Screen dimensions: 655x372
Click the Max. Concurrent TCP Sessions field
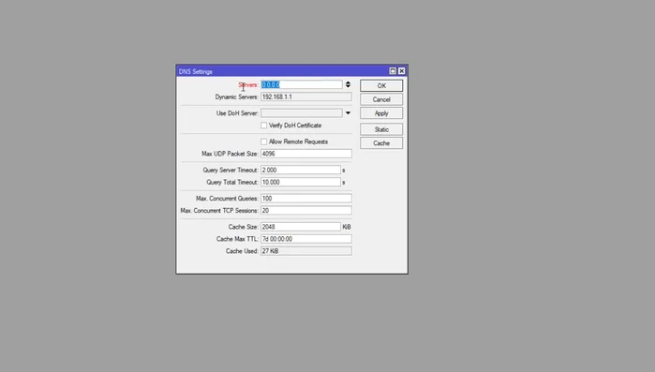[x=306, y=211]
